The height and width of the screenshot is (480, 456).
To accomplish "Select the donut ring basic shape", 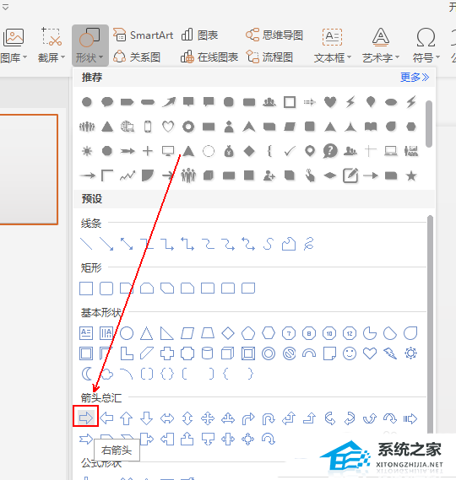I will (269, 353).
